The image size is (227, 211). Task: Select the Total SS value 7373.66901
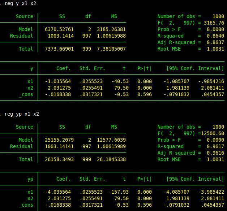click(x=59, y=49)
